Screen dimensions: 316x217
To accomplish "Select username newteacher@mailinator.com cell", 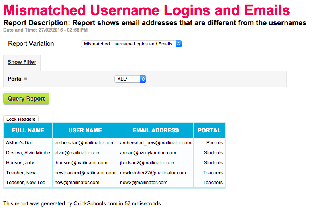I will click(85, 173).
